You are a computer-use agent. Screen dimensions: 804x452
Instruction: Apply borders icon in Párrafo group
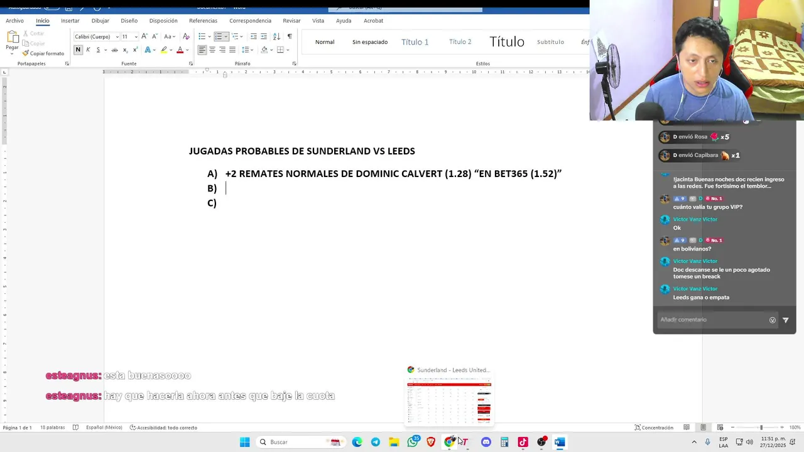click(x=280, y=50)
